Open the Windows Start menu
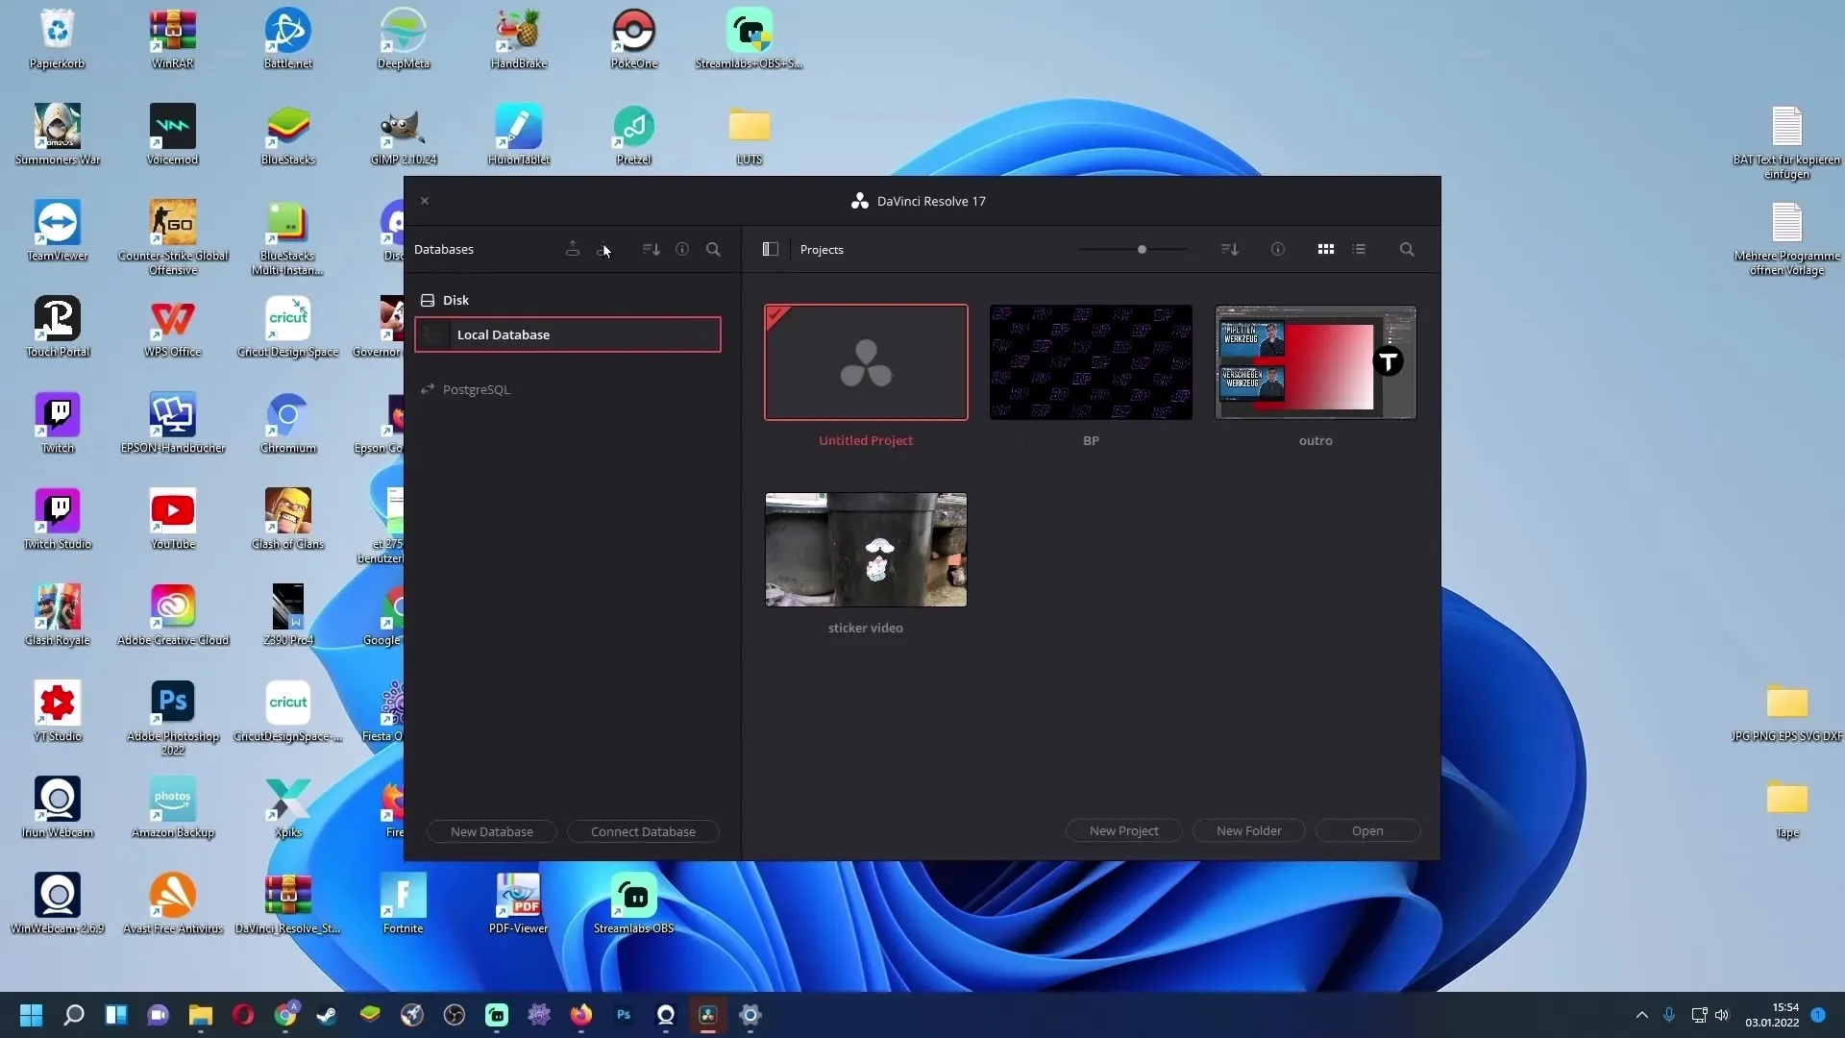The height and width of the screenshot is (1038, 1845). coord(31,1015)
